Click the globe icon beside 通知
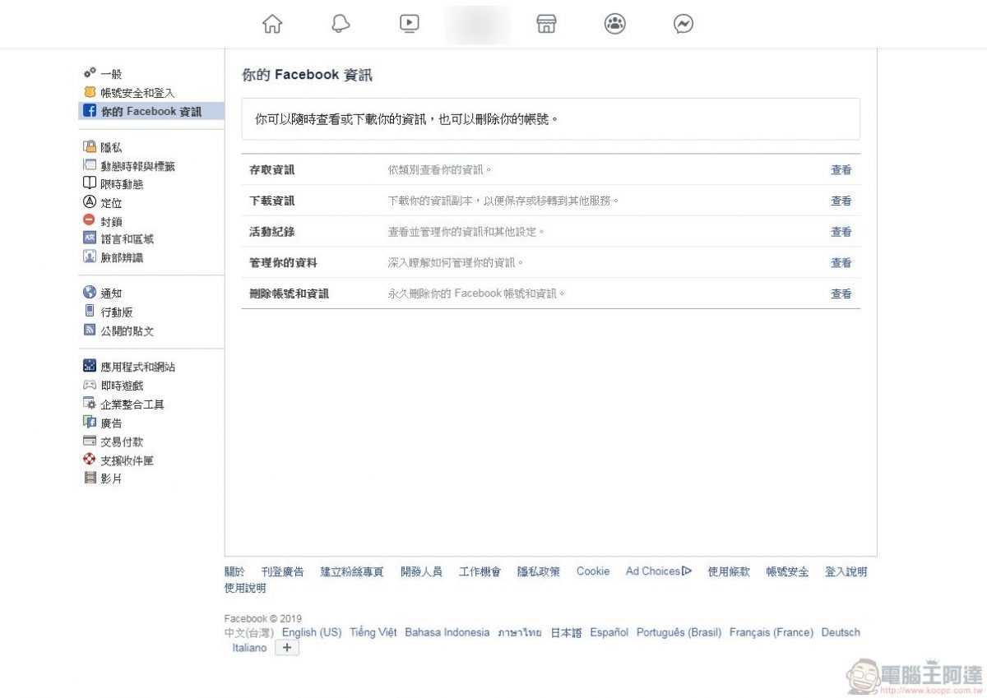Viewport: 987px width, 698px height. pyautogui.click(x=90, y=293)
